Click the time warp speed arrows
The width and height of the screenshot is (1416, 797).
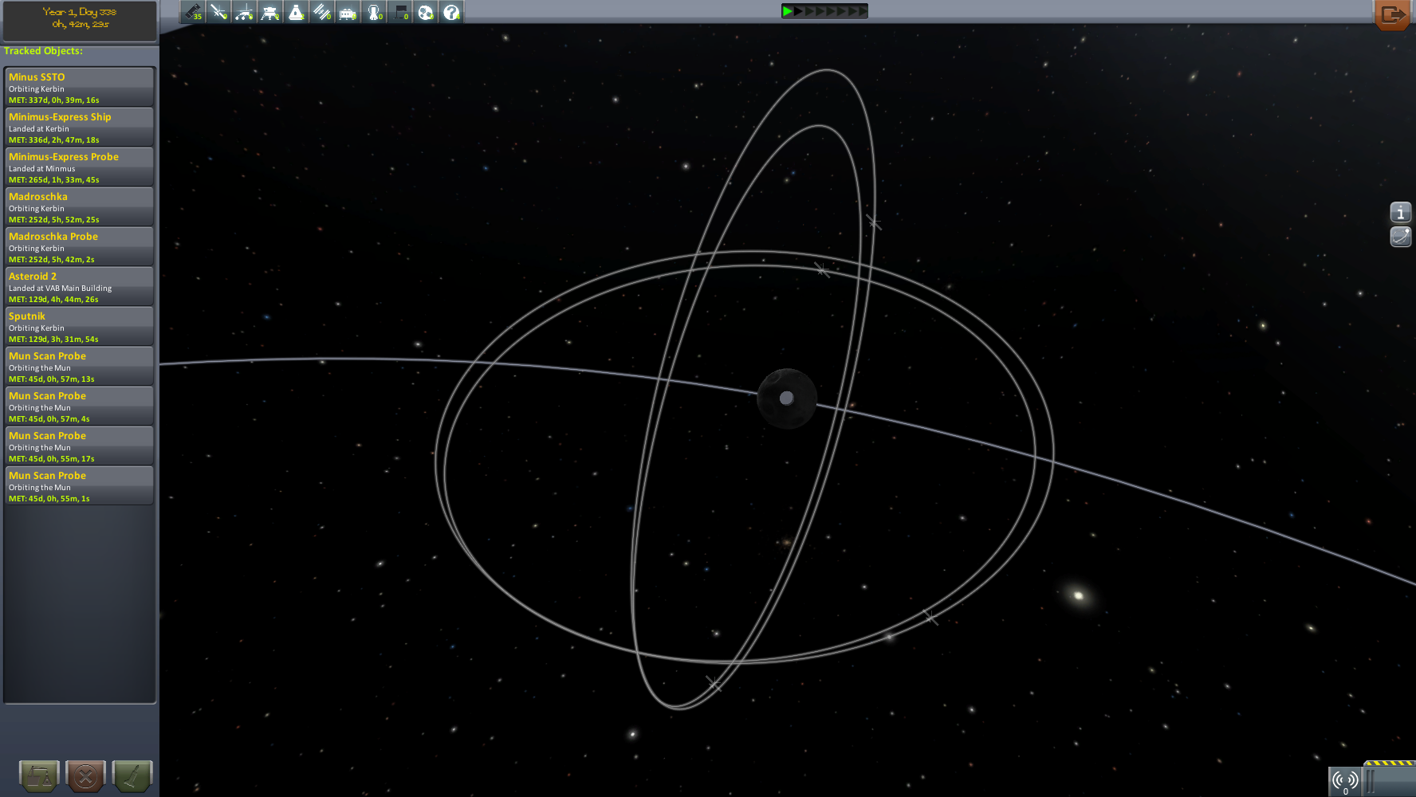click(824, 11)
